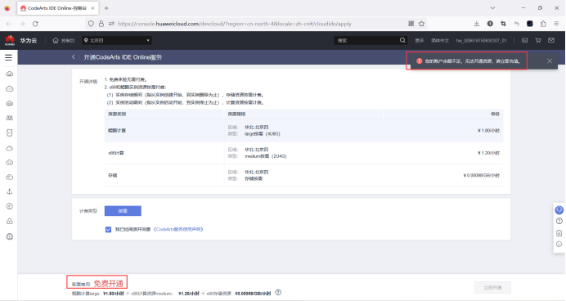Click the 鲲鹏计算 table row label

[117, 131]
